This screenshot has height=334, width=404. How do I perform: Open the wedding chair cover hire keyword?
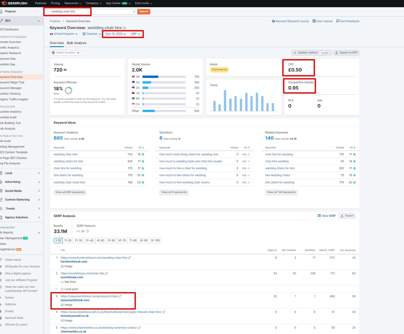(69, 182)
